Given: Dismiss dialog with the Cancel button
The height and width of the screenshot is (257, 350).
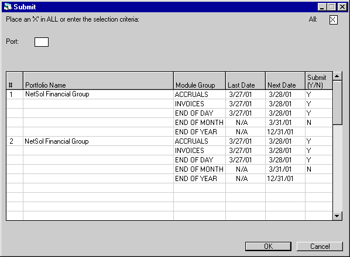Looking at the screenshot, I should tap(320, 246).
